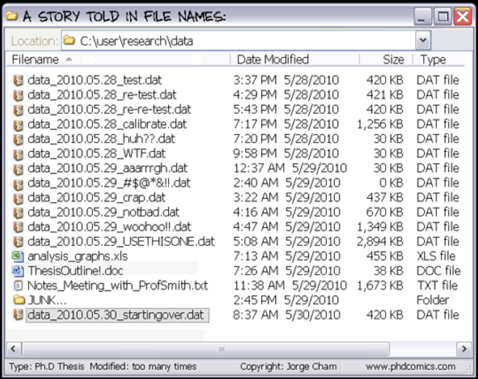The image size is (478, 379).
Task: Click the icon of data_2010.05.29_aaarrrgh.dat
Action: 19,169
